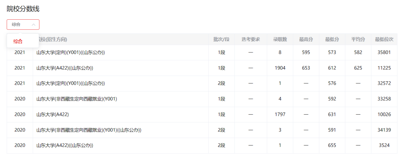Click the 1904 admission count cell
Image resolution: width=402 pixels, height=157 pixels.
280,68
